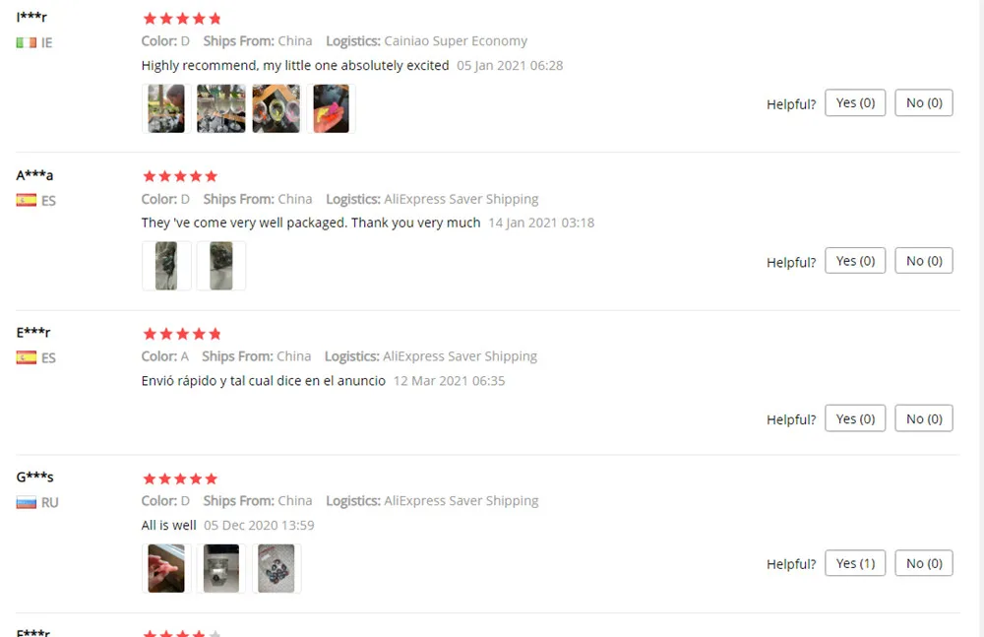This screenshot has height=637, width=984.
Task: View second photo in A***a's review
Action: click(220, 266)
